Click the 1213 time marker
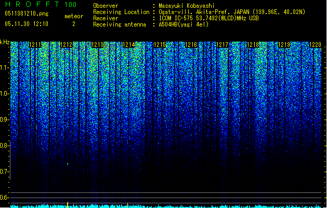 (97, 45)
